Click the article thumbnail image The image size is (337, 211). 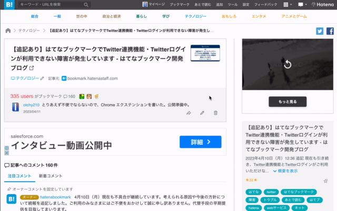[x=205, y=53]
